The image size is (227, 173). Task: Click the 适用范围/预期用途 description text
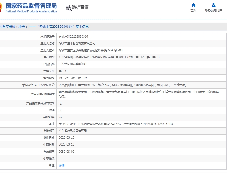pyautogui.click(x=140, y=94)
